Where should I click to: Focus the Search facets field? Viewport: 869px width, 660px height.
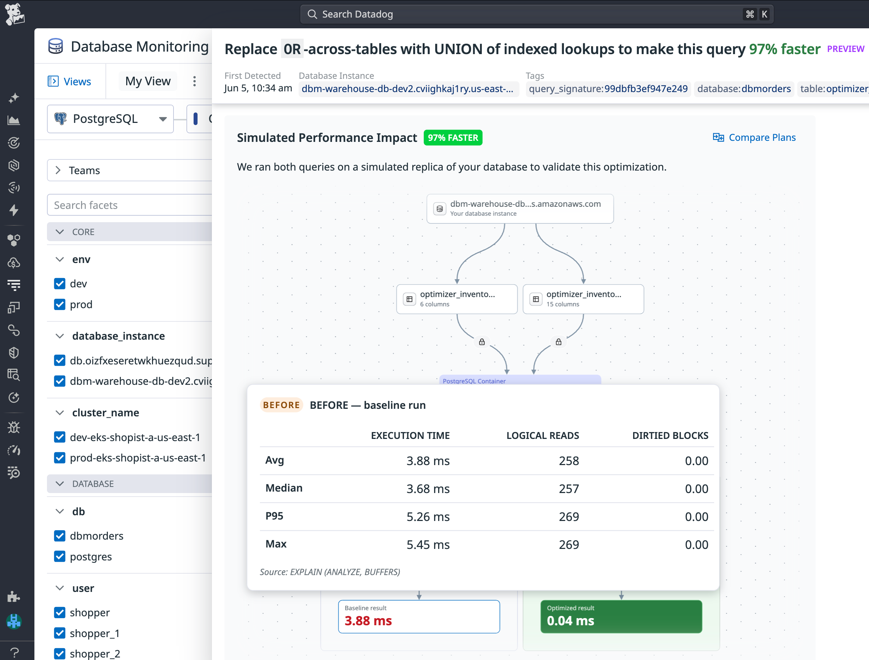coord(130,205)
